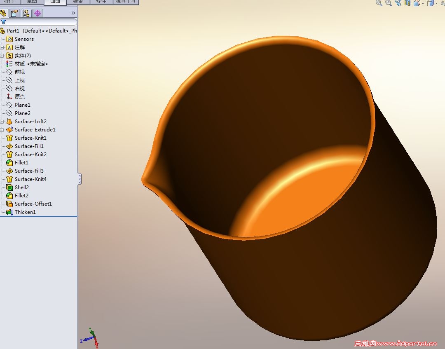Image resolution: width=445 pixels, height=349 pixels.
Task: Switch to the 曲面 ribbon tab
Action: 55,2
